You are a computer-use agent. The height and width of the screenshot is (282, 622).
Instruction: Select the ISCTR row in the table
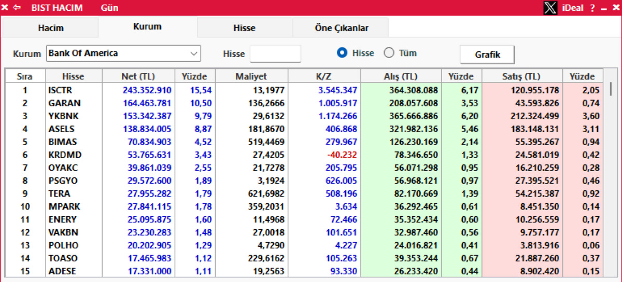(x=304, y=90)
